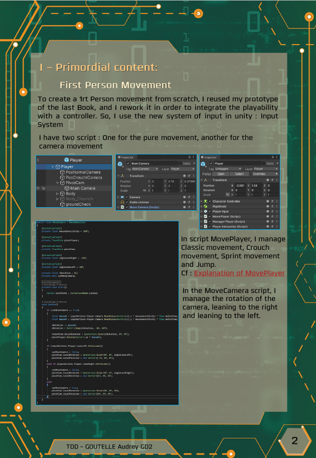
Task: Click the Character Controller component icon
Action: [206, 201]
